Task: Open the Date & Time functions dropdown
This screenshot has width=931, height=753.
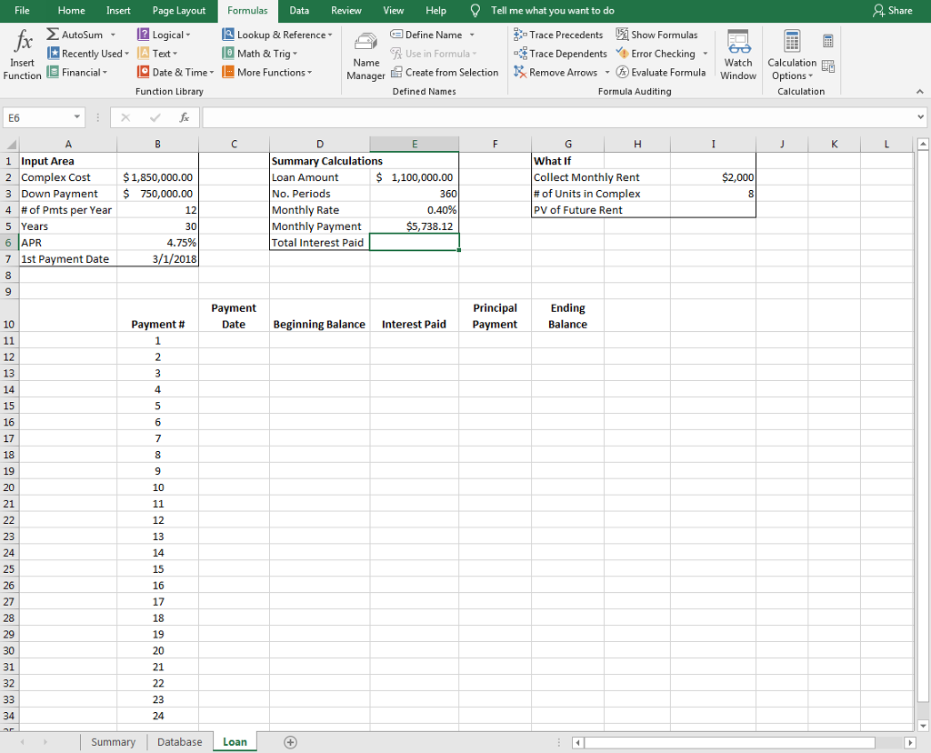Action: (x=175, y=72)
